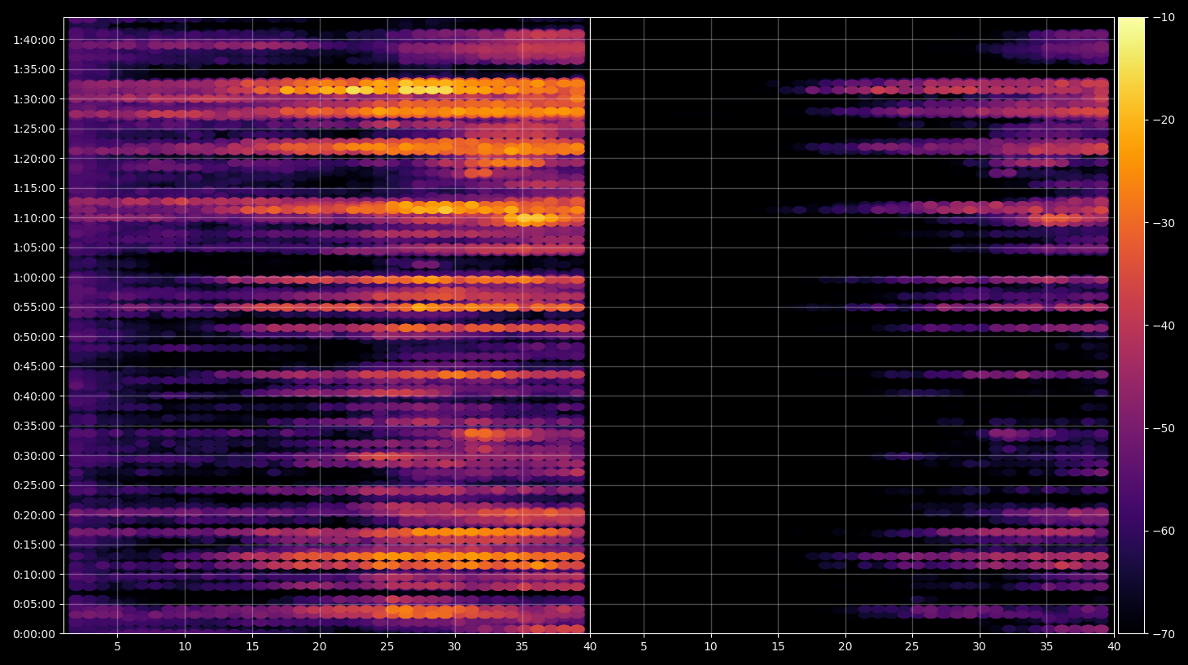
Task: Select x-axis label 10 under left heatmap
Action: pyautogui.click(x=185, y=647)
